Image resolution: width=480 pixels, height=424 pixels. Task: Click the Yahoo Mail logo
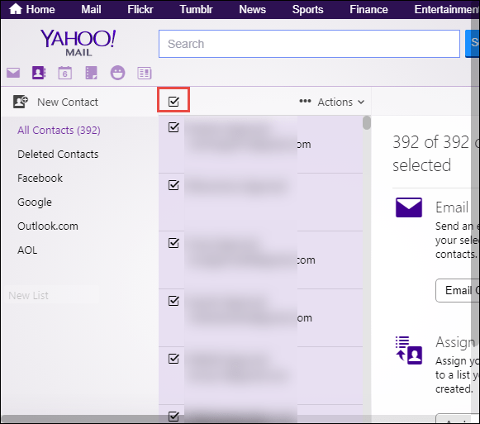point(78,43)
